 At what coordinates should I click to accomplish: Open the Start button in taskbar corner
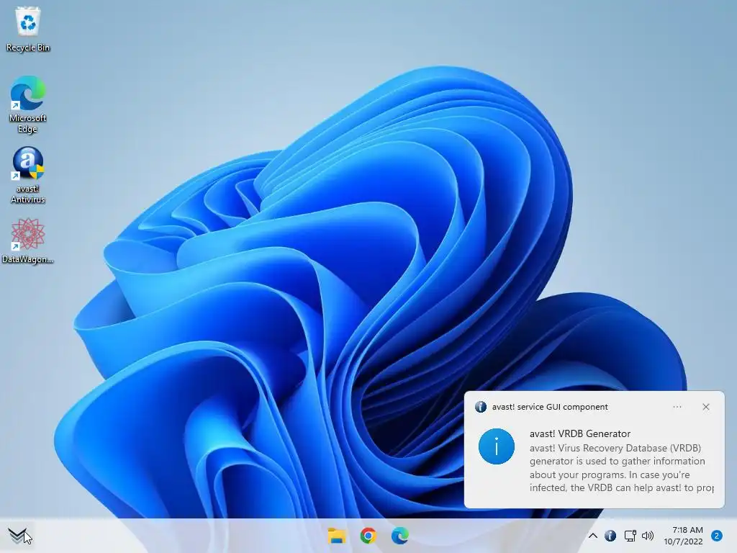(x=18, y=535)
